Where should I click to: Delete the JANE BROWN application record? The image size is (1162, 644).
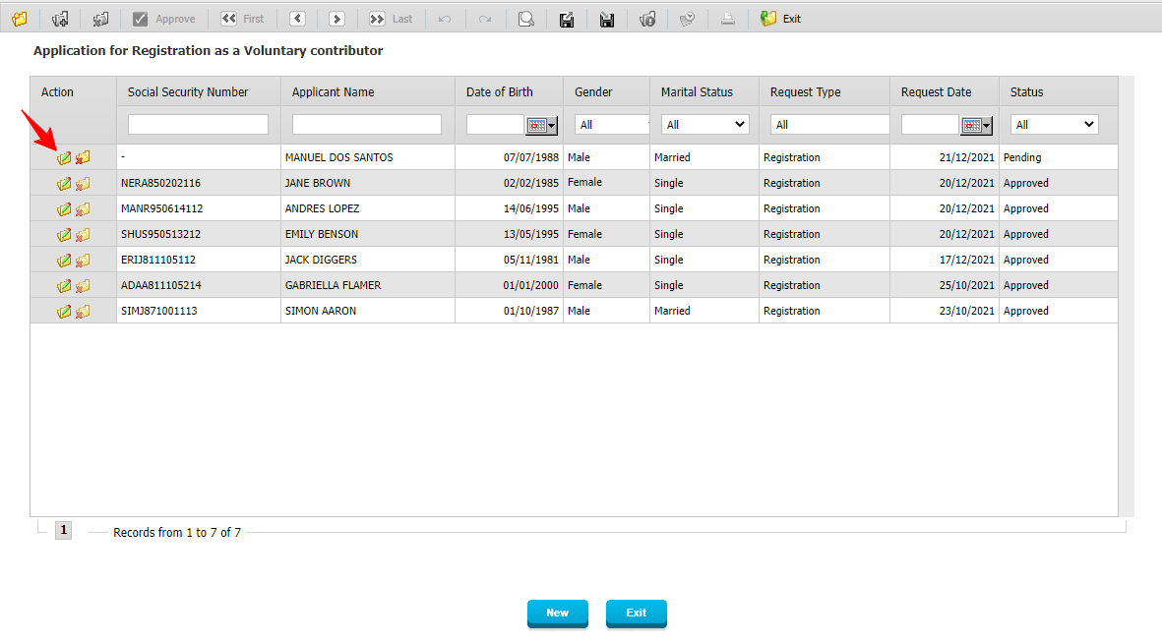[x=83, y=184]
